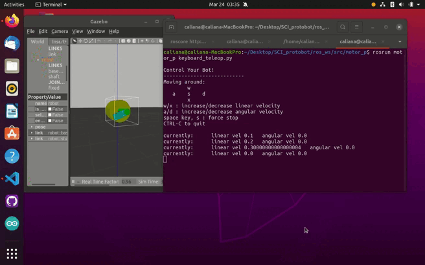Screen dimensions: 425x265
Task: Expand the link robot::sha property row
Action: coord(32,138)
